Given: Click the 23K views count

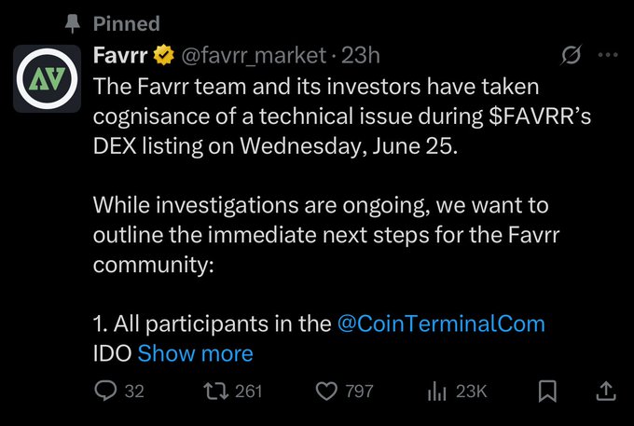Looking at the screenshot, I should click(472, 392).
